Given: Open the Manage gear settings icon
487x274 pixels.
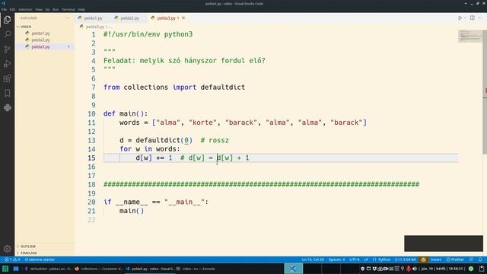Looking at the screenshot, I should pyautogui.click(x=7, y=249).
